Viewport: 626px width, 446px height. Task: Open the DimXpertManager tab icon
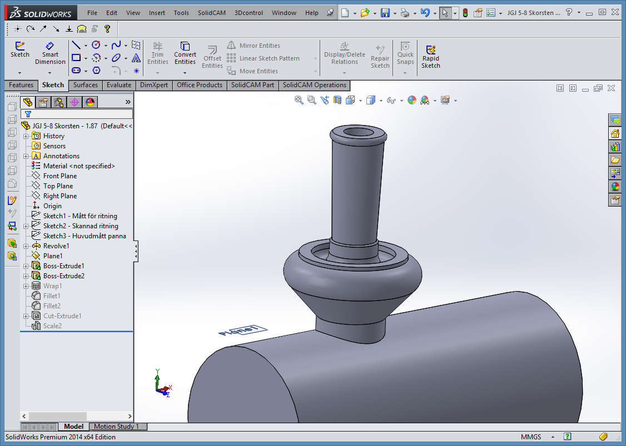point(74,102)
